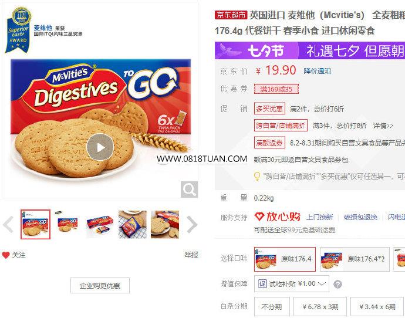Click the 降价通知 price alert link
Screen dimensions: 405x318
pos(317,71)
